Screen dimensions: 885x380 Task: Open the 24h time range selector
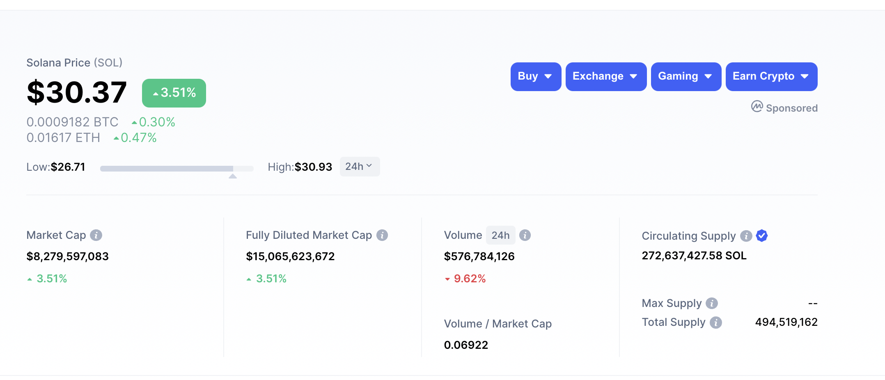[x=360, y=166]
